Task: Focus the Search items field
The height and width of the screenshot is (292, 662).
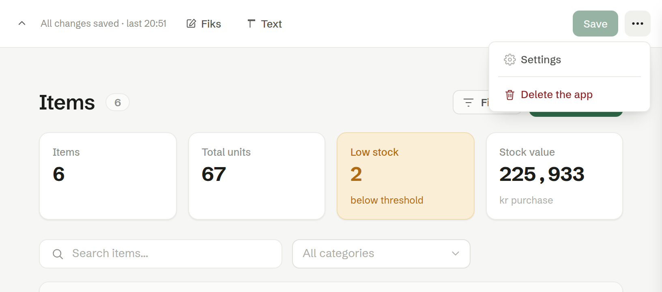Action: coord(161,254)
